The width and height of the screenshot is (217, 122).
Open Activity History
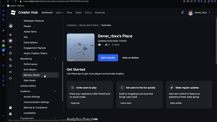click(x=28, y=86)
